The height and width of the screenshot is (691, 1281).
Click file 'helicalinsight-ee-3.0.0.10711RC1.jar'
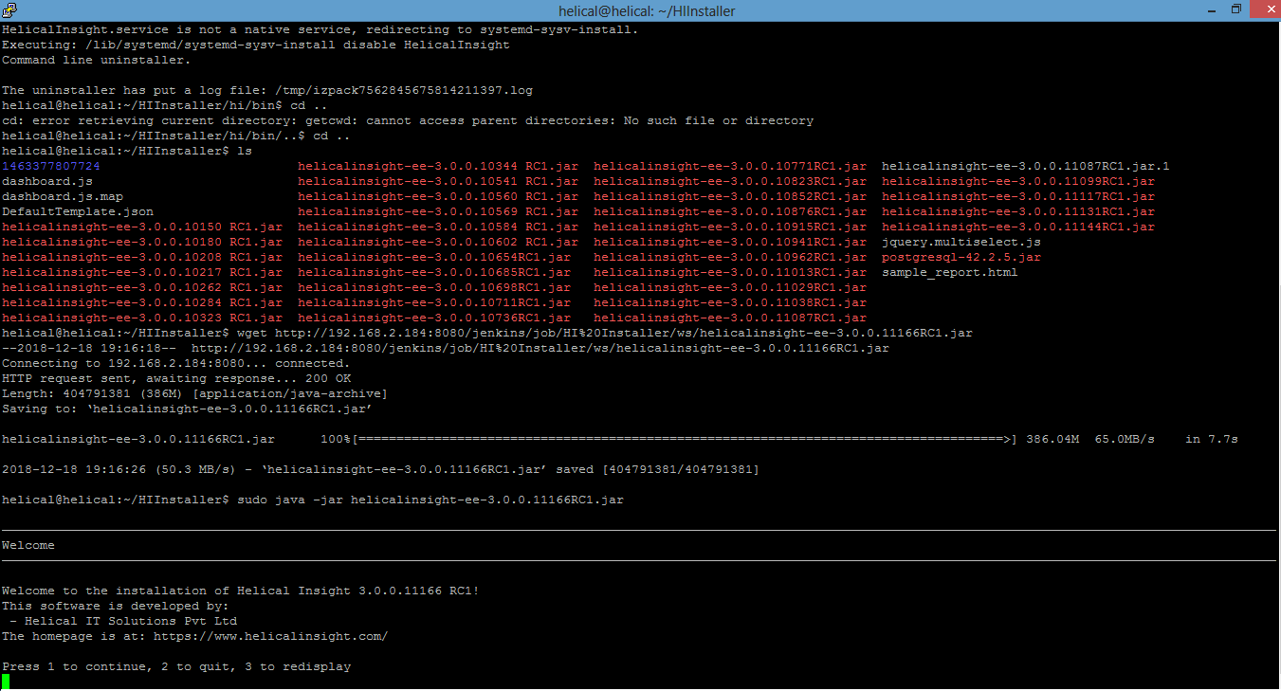click(x=434, y=302)
